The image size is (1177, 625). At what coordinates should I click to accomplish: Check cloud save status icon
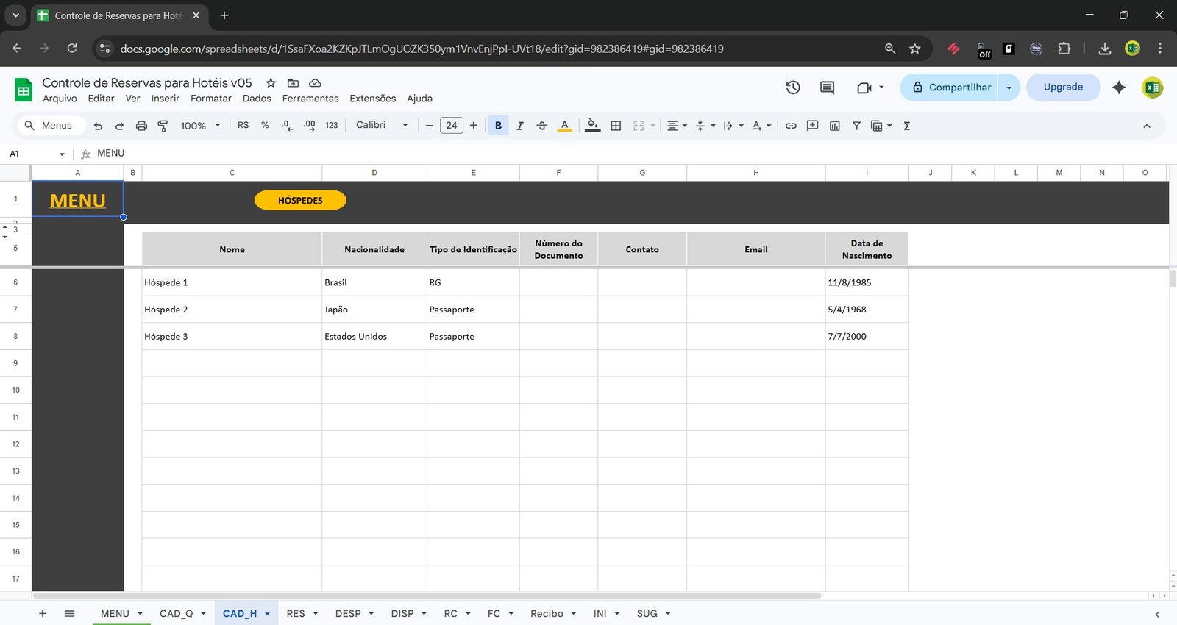coord(315,83)
